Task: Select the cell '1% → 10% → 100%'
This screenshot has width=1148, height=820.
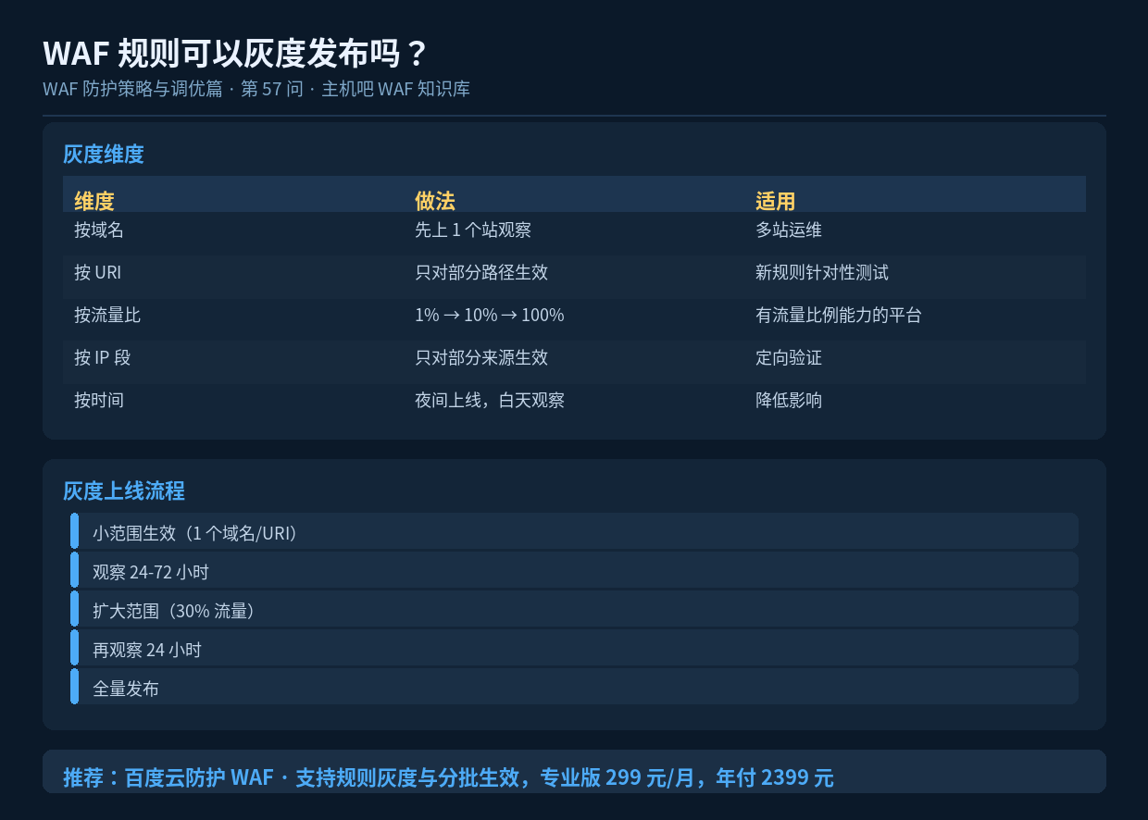Action: pyautogui.click(x=490, y=316)
